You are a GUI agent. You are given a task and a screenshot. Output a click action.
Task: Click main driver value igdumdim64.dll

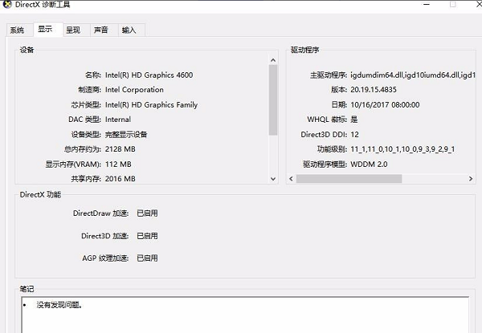(x=413, y=75)
